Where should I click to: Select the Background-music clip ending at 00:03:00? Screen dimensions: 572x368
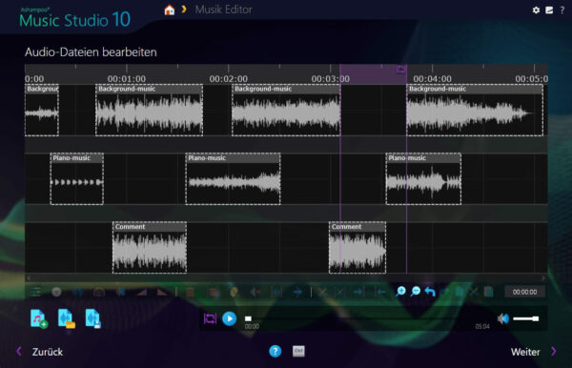click(x=286, y=111)
